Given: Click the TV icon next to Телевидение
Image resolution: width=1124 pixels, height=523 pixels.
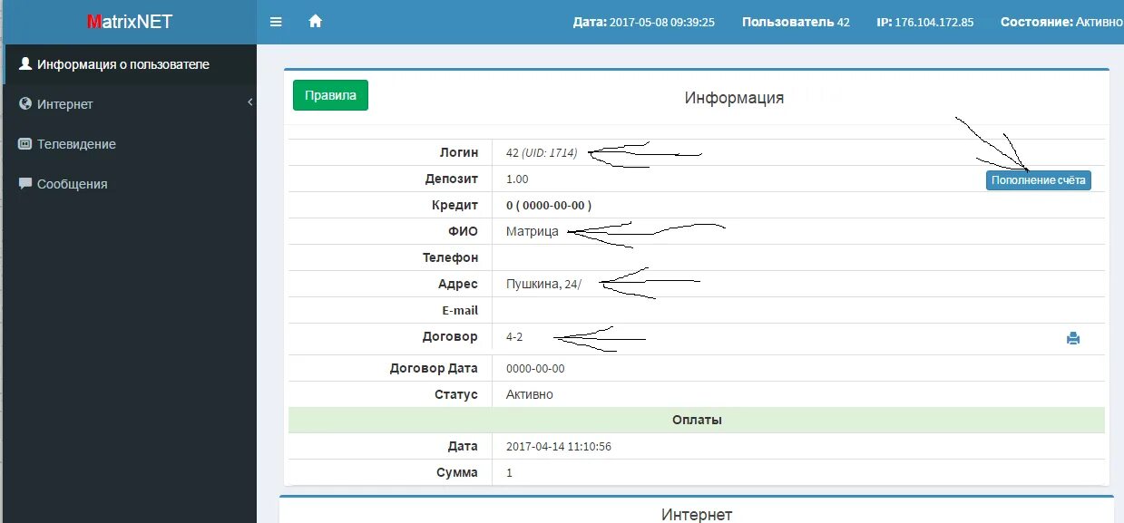Looking at the screenshot, I should pos(25,143).
